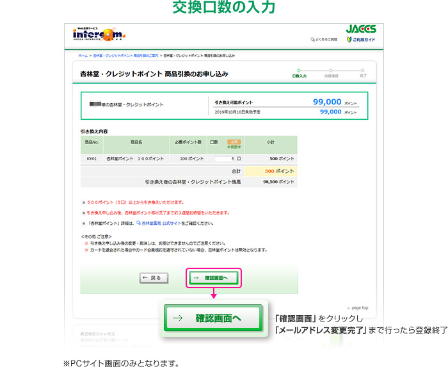Go to ホーム in the breadcrumb
The width and height of the screenshot is (448, 367).
83,56
